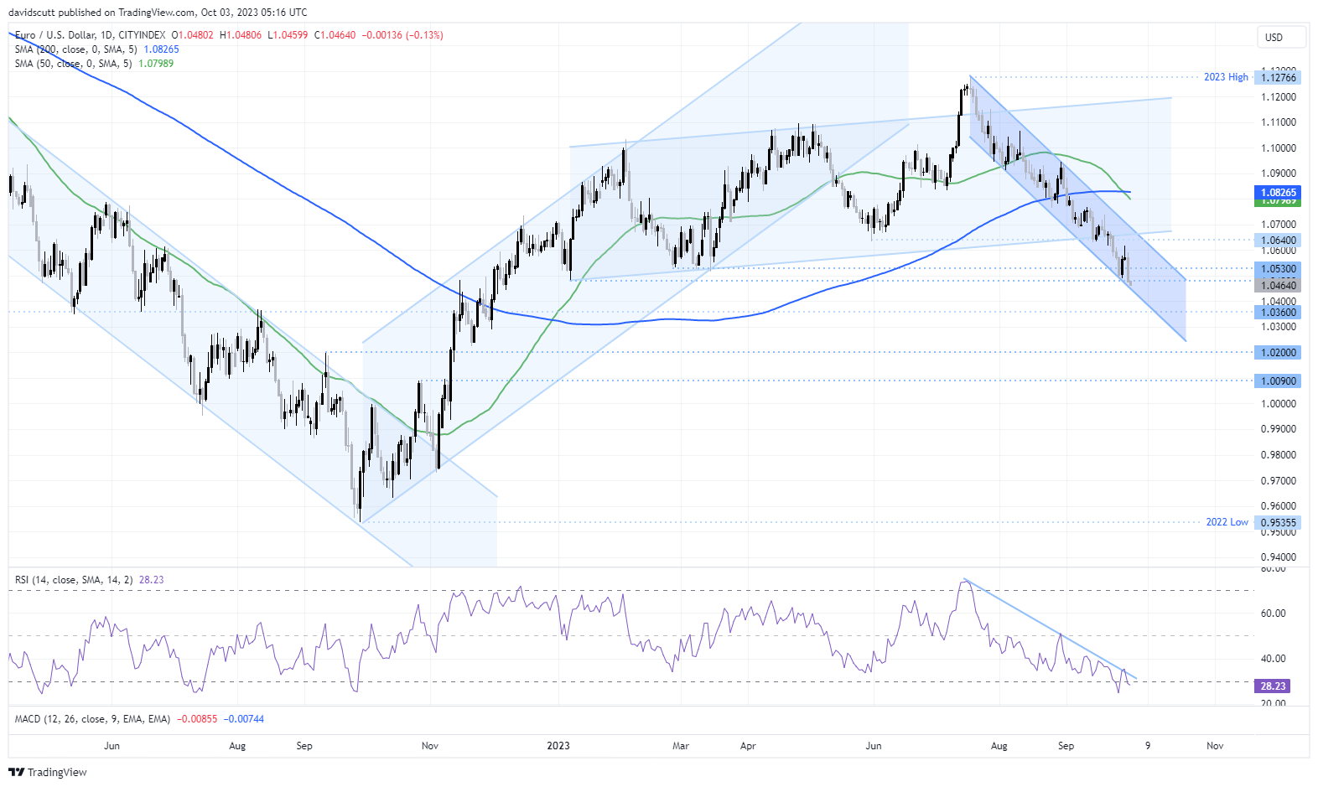
Task: Click the 2023 year label on time axis
Action: [558, 746]
